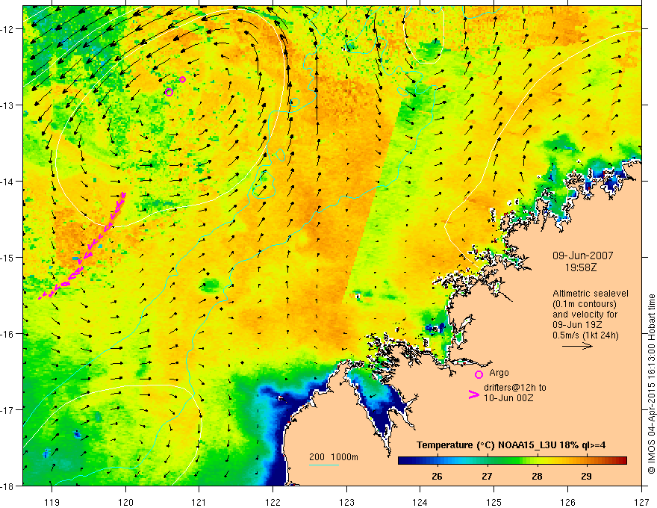Click the larger magenta Argo float circle on the map
657x508 pixels.
[x=169, y=92]
